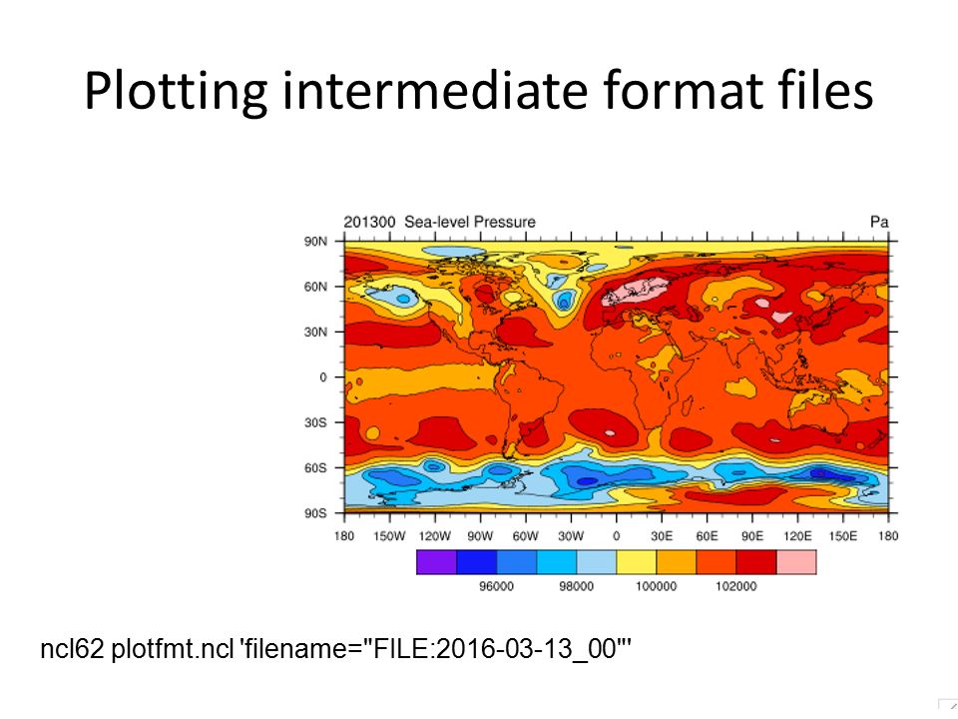The image size is (958, 719).
Task: Click the "96000" colorbar label
Action: pos(496,586)
